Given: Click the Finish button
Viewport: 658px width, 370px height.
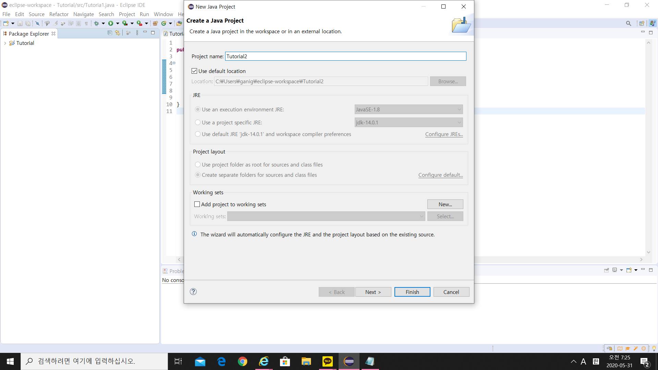Looking at the screenshot, I should coord(412,292).
